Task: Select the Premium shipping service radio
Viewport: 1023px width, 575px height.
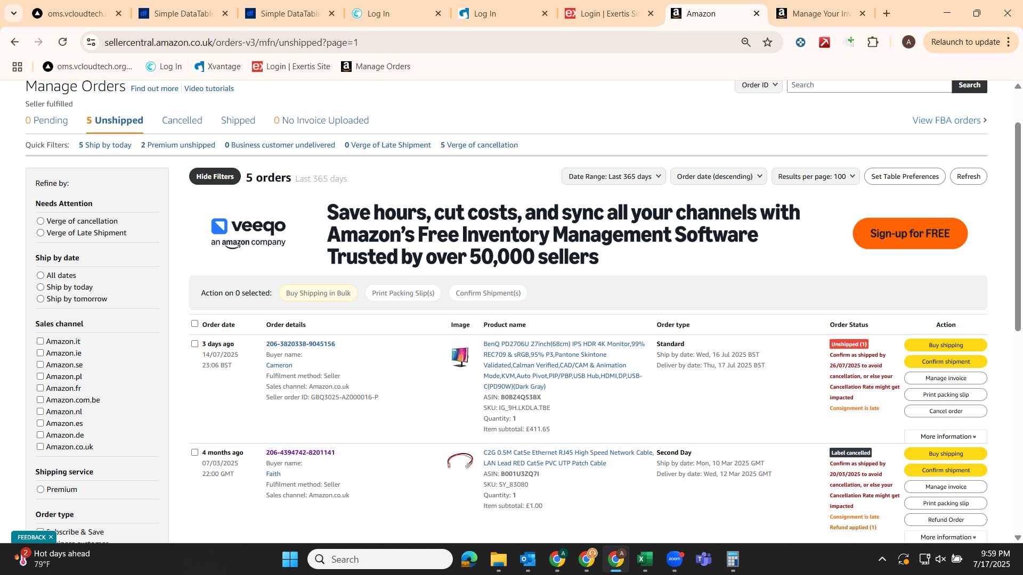Action: [x=40, y=489]
